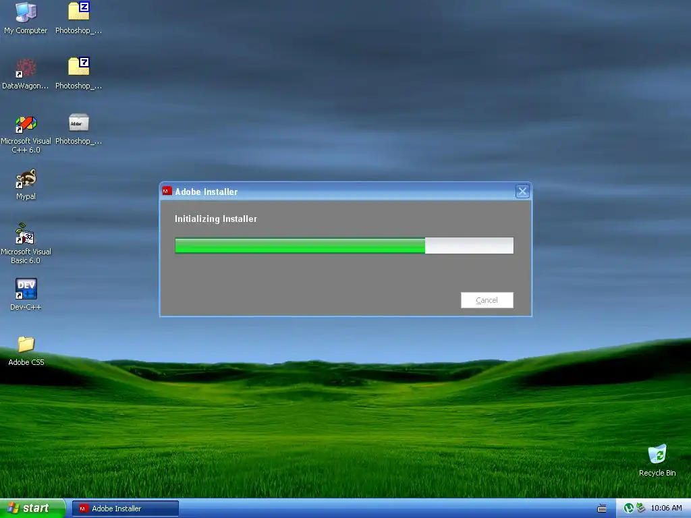Select the Photoshop archive with Z badge

tap(78, 18)
